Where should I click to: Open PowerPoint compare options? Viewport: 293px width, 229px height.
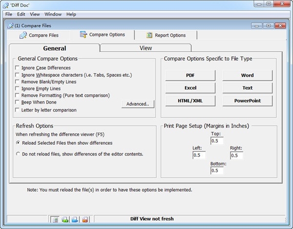[x=248, y=101]
